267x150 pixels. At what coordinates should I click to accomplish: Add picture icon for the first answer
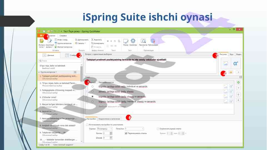pyautogui.click(x=226, y=86)
